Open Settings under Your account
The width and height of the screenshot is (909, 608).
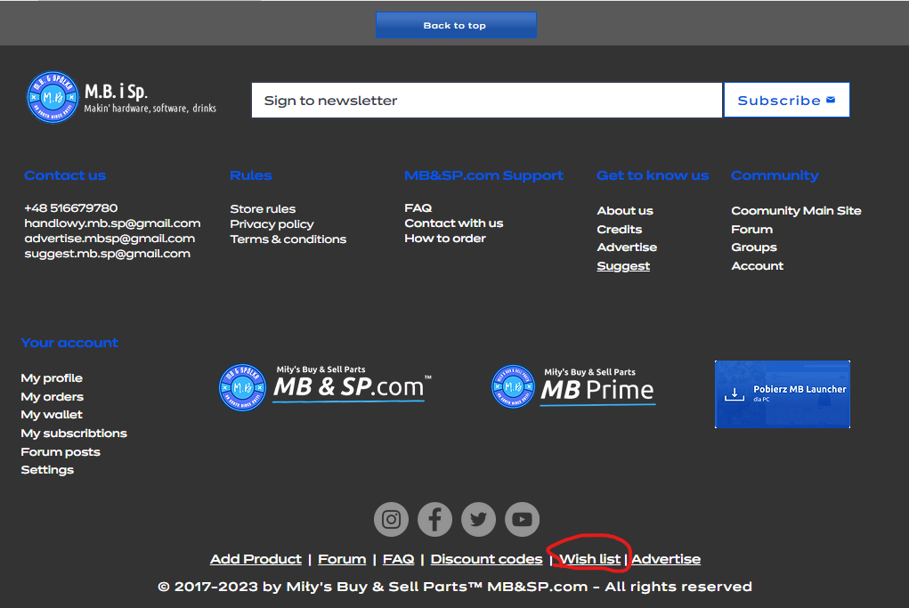pyautogui.click(x=47, y=470)
